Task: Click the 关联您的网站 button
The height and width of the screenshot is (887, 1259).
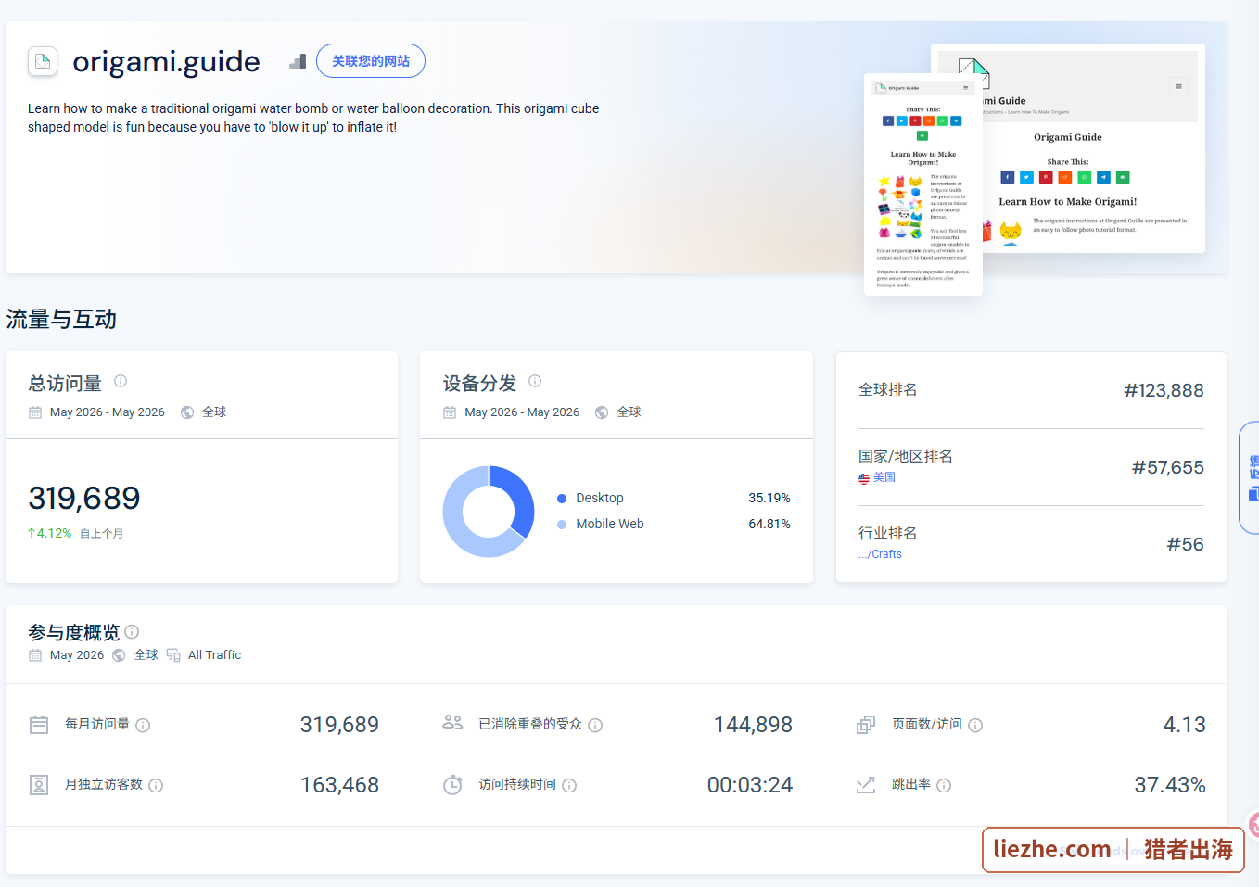Action: click(371, 61)
